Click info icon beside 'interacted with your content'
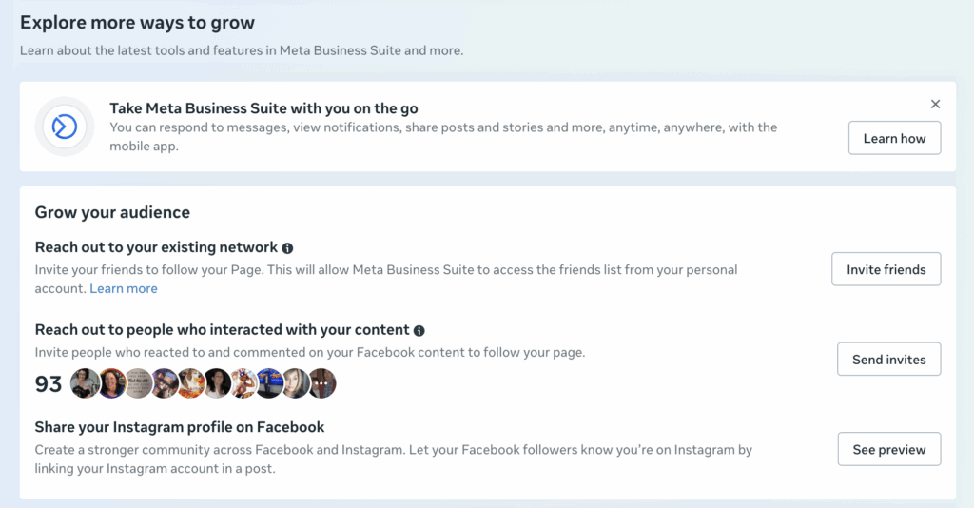The height and width of the screenshot is (508, 974). pos(419,330)
